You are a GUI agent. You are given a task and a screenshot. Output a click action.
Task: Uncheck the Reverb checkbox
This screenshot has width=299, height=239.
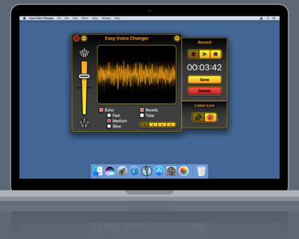point(142,110)
